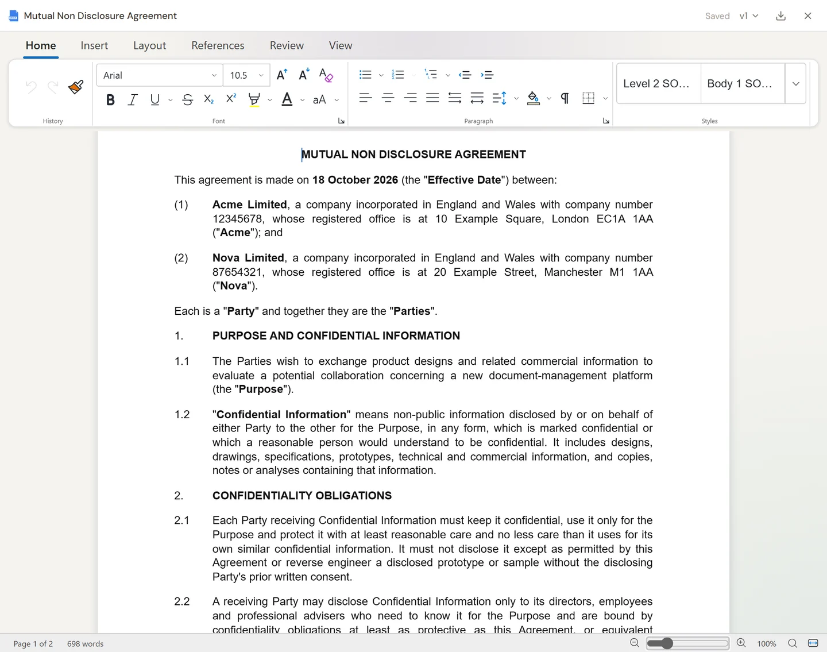Screen dimensions: 827x652
Task: Click Page 1 of 2 indicator
Action: 33,644
